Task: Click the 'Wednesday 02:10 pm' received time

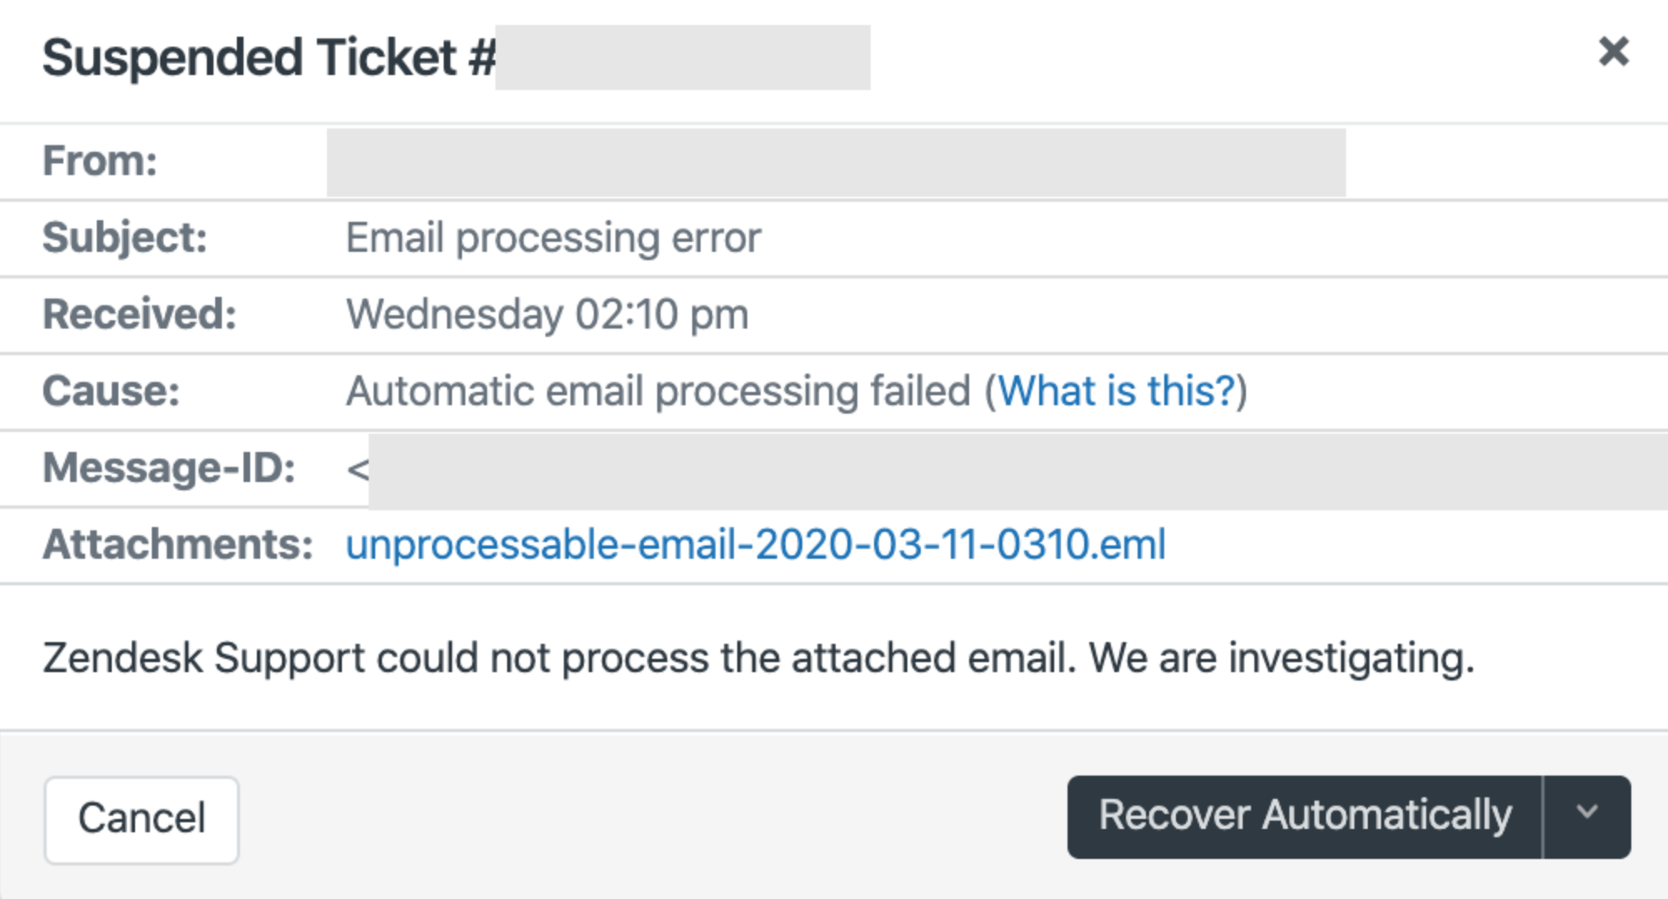Action: click(547, 314)
